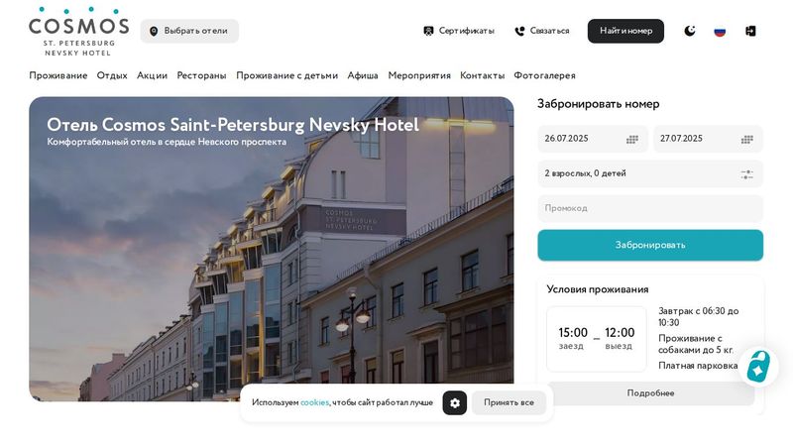Open check-out date calendar icon
Image resolution: width=793 pixels, height=445 pixels.
(747, 140)
